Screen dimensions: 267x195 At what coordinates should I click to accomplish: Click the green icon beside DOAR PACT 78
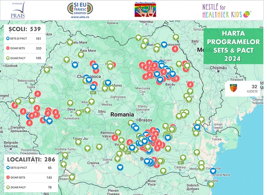tap(8, 187)
